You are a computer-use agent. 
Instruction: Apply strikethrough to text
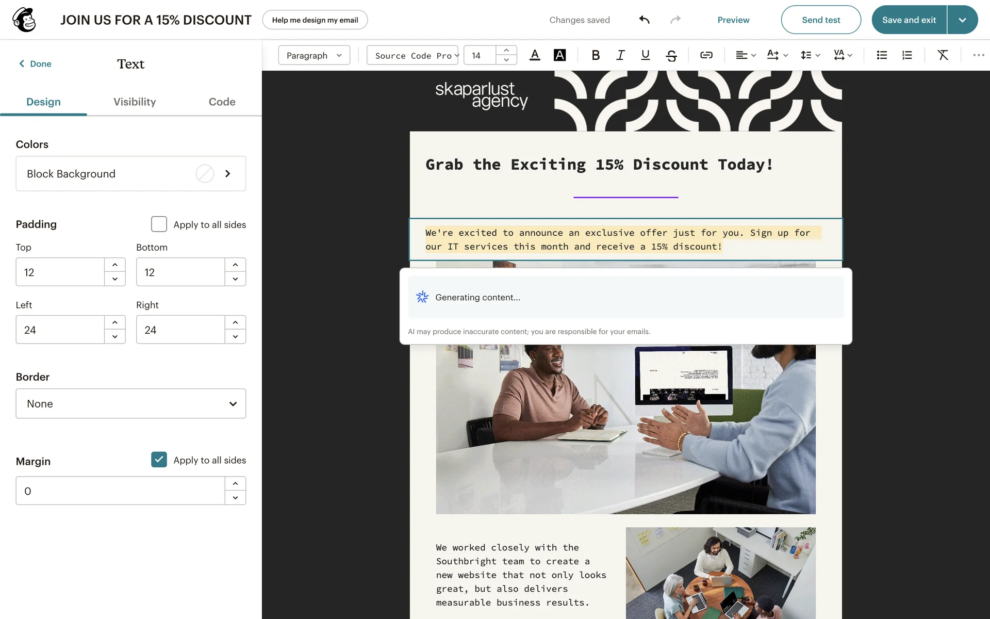point(671,55)
